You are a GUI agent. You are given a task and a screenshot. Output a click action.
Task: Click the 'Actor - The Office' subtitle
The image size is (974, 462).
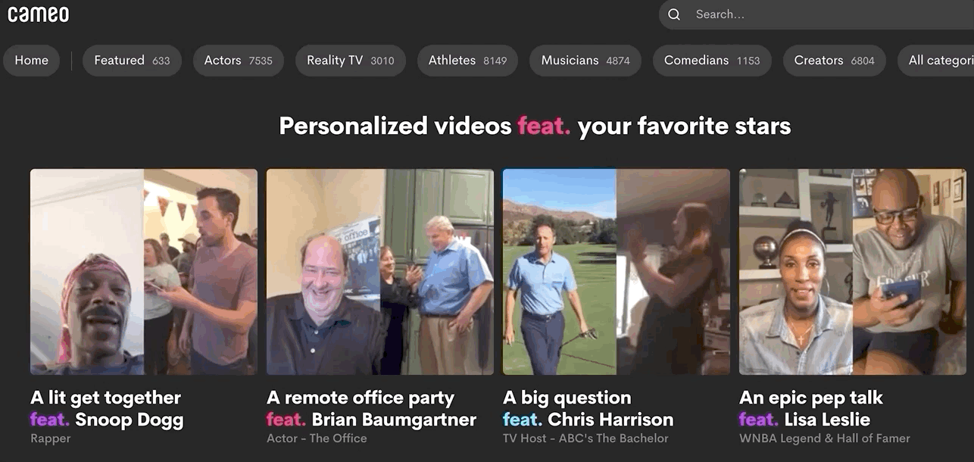click(x=317, y=439)
